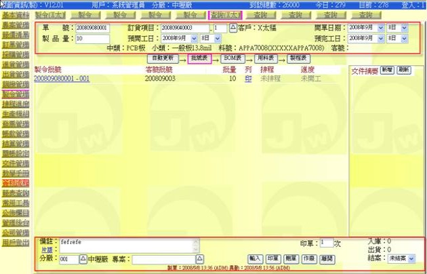This screenshot has width=427, height=274.
Task: Select the 查詢(X太) tab
Action: coord(225,14)
